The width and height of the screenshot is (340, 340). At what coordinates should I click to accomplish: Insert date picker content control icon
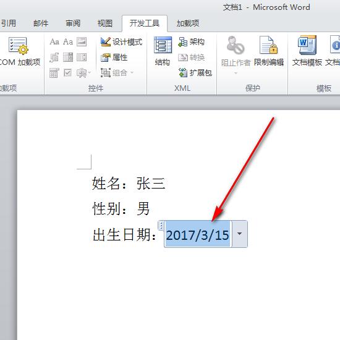point(54,73)
